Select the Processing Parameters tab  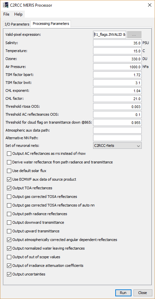(x=51, y=24)
